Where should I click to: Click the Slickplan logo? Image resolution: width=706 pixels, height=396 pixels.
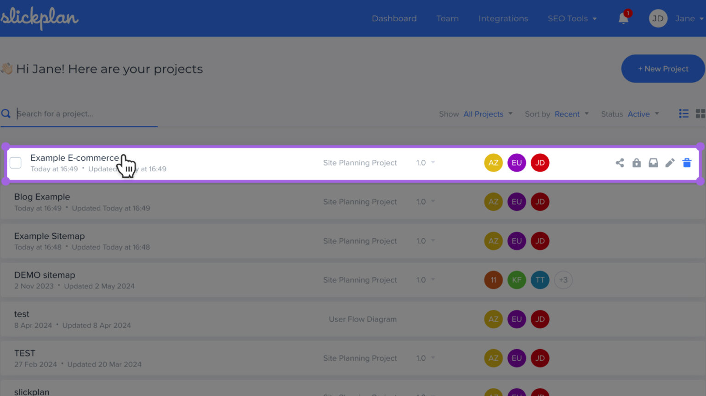(x=40, y=18)
